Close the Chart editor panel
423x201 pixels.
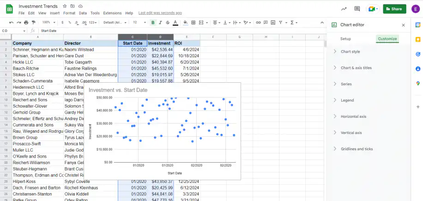point(403,25)
